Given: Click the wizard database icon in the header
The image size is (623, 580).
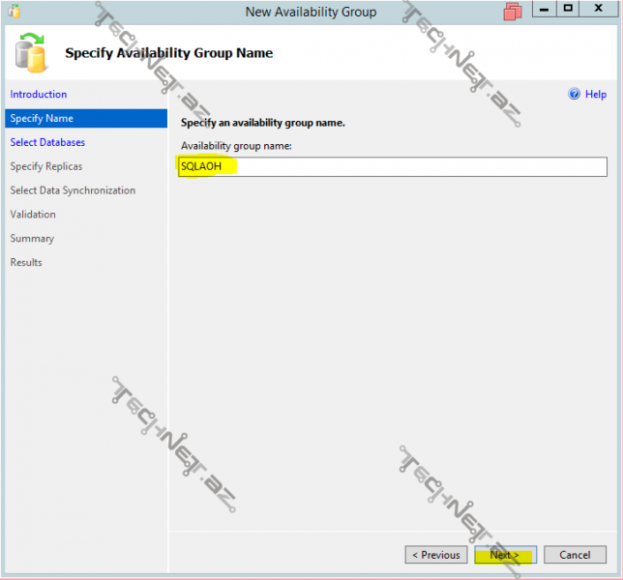Looking at the screenshot, I should pyautogui.click(x=32, y=52).
